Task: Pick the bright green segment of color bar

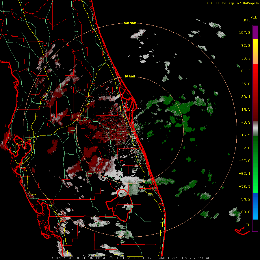Action: pos(255,186)
